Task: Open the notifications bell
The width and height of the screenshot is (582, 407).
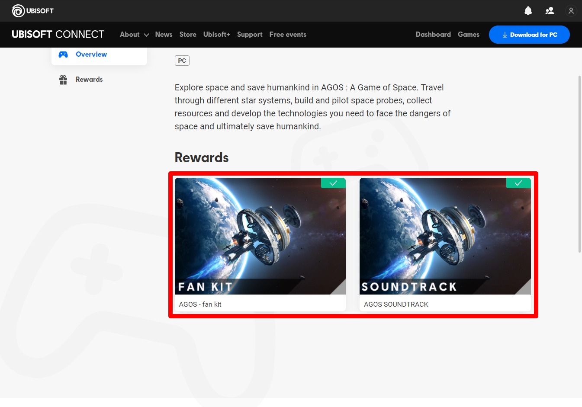Action: (x=528, y=11)
